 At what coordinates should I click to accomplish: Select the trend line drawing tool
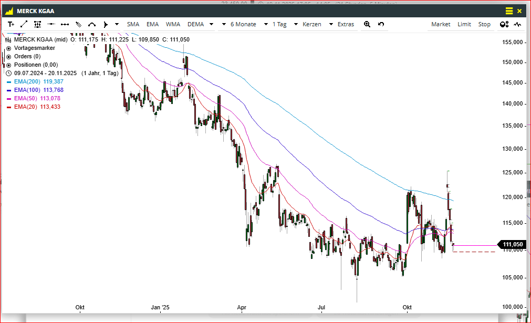[24, 24]
